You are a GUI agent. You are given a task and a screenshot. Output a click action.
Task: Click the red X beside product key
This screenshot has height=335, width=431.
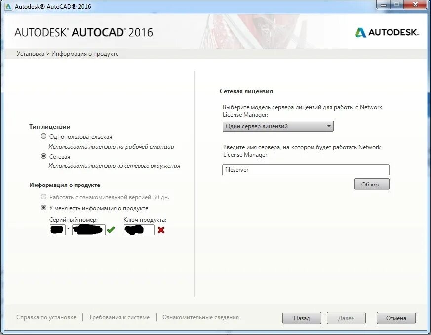(161, 230)
